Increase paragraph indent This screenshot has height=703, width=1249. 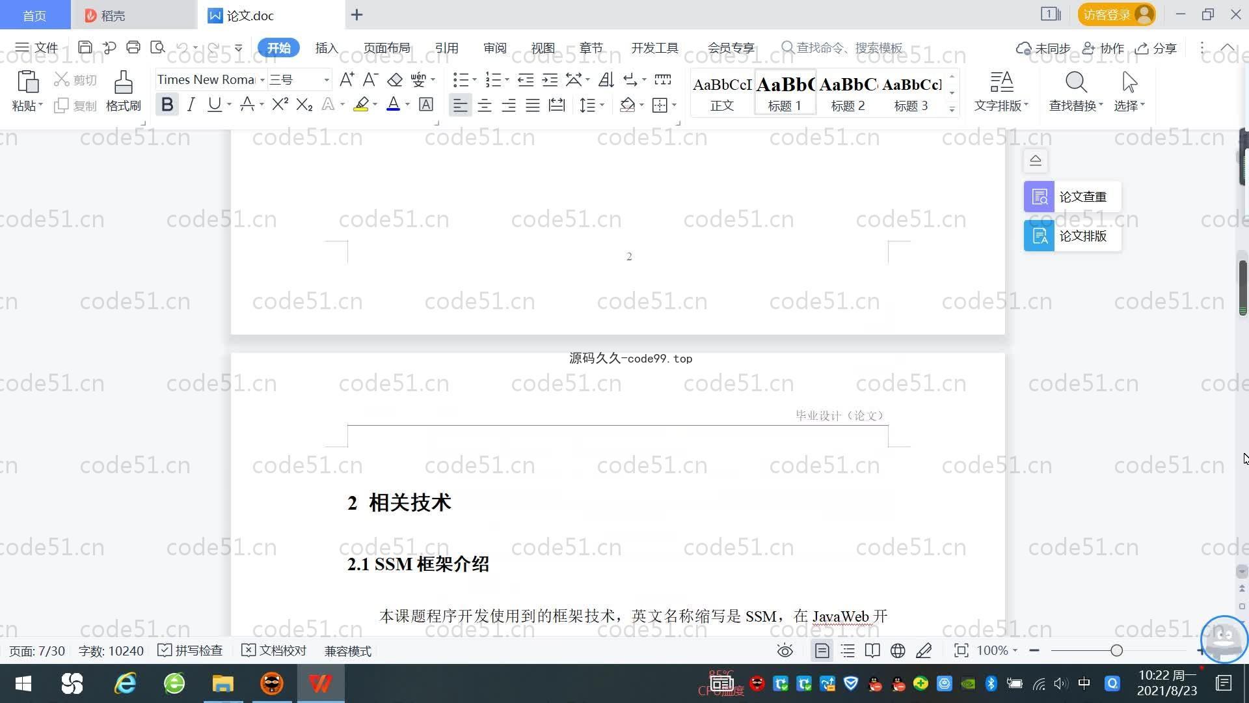(x=550, y=79)
